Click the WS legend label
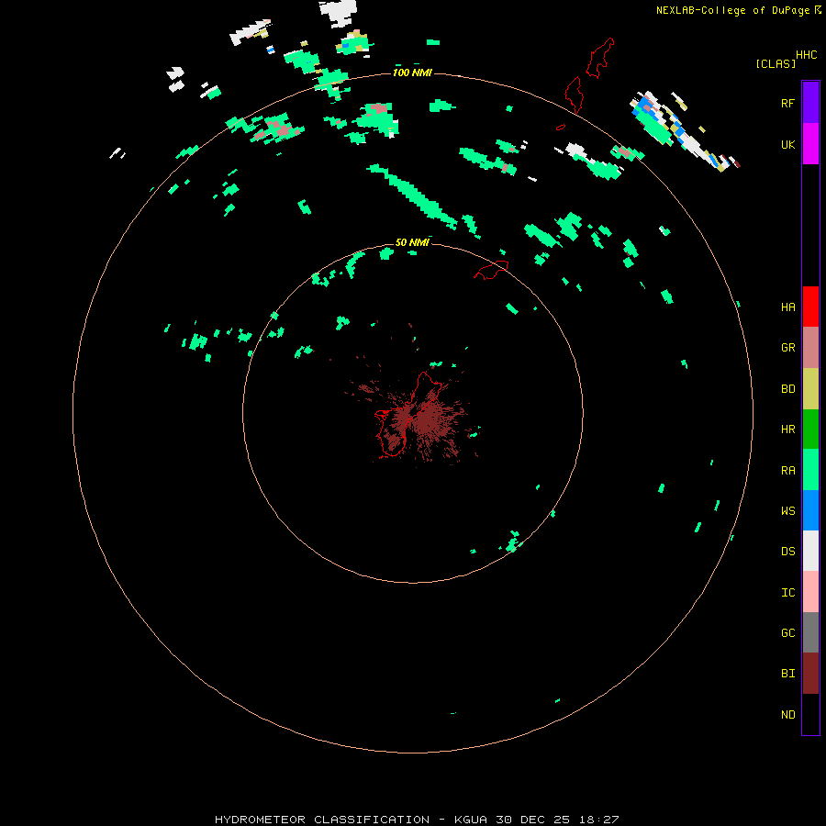 (787, 511)
